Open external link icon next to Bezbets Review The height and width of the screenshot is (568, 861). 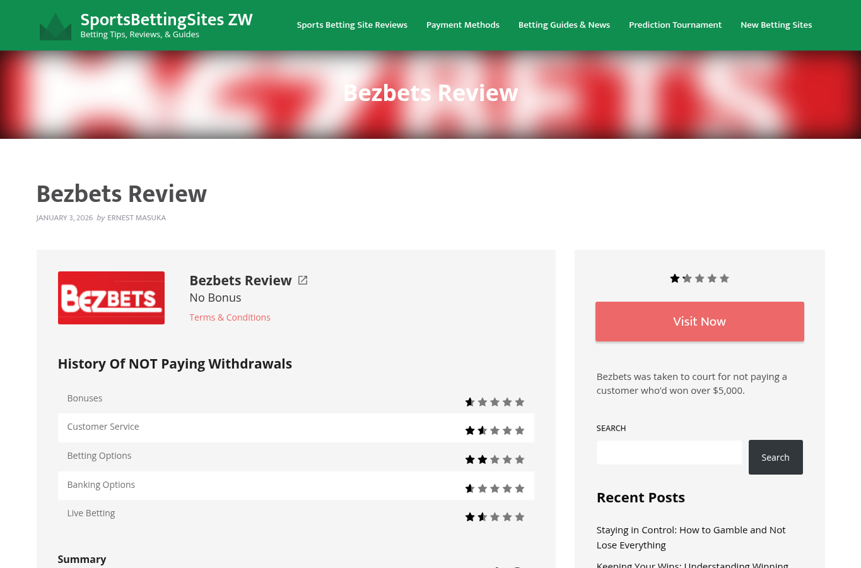click(303, 280)
